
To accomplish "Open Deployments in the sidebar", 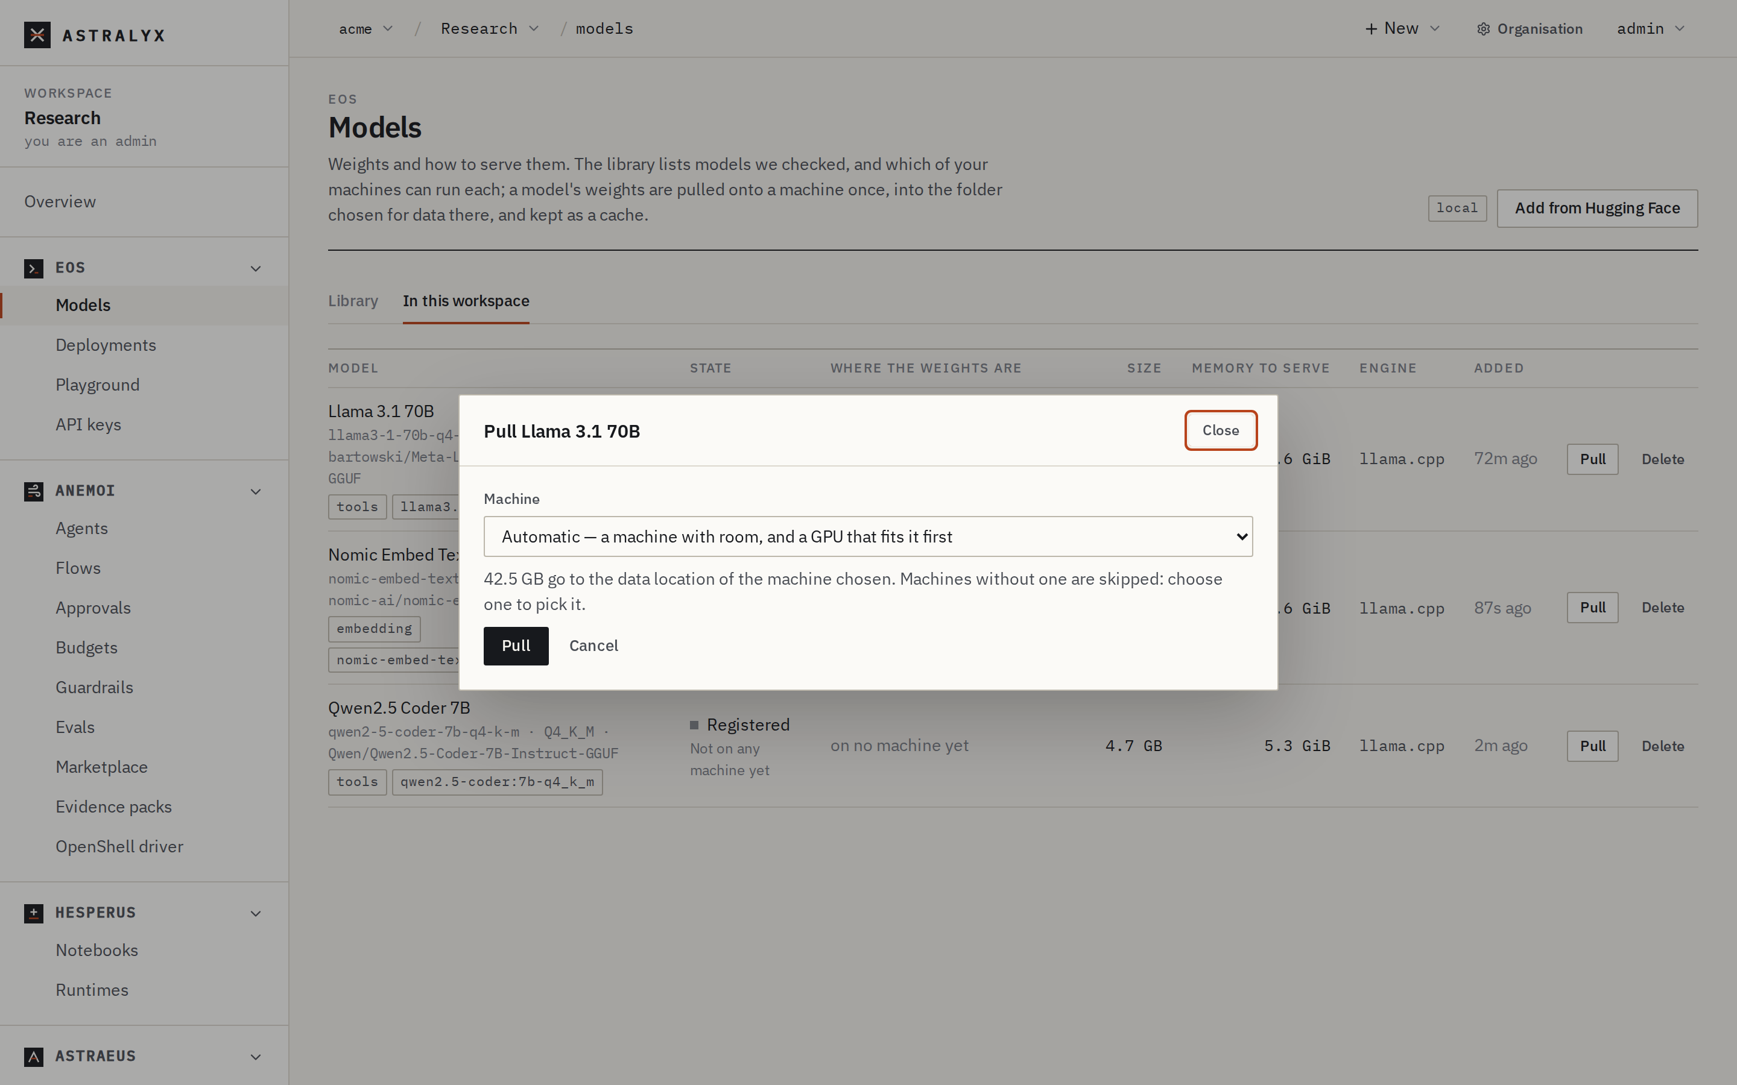I will [x=106, y=345].
